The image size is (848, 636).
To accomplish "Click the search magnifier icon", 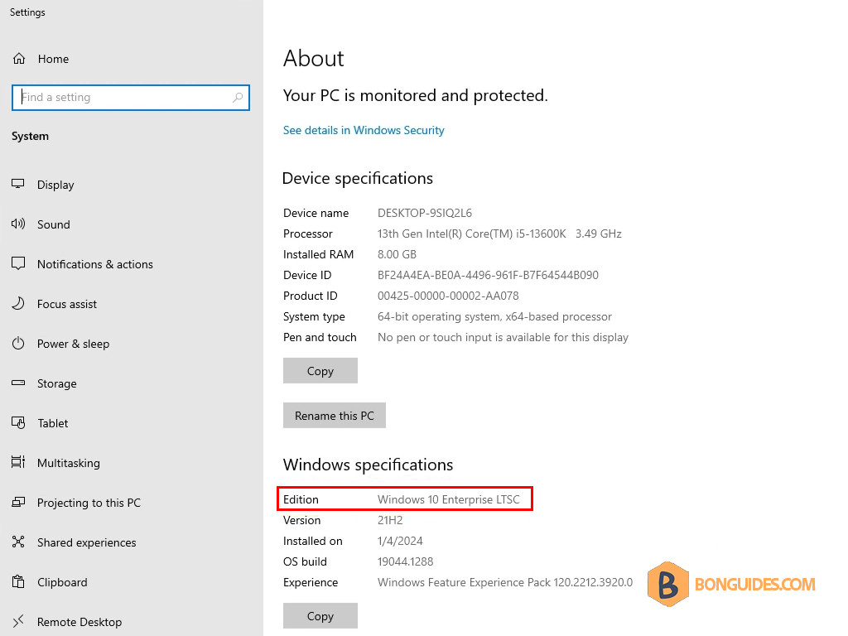I will click(x=238, y=98).
